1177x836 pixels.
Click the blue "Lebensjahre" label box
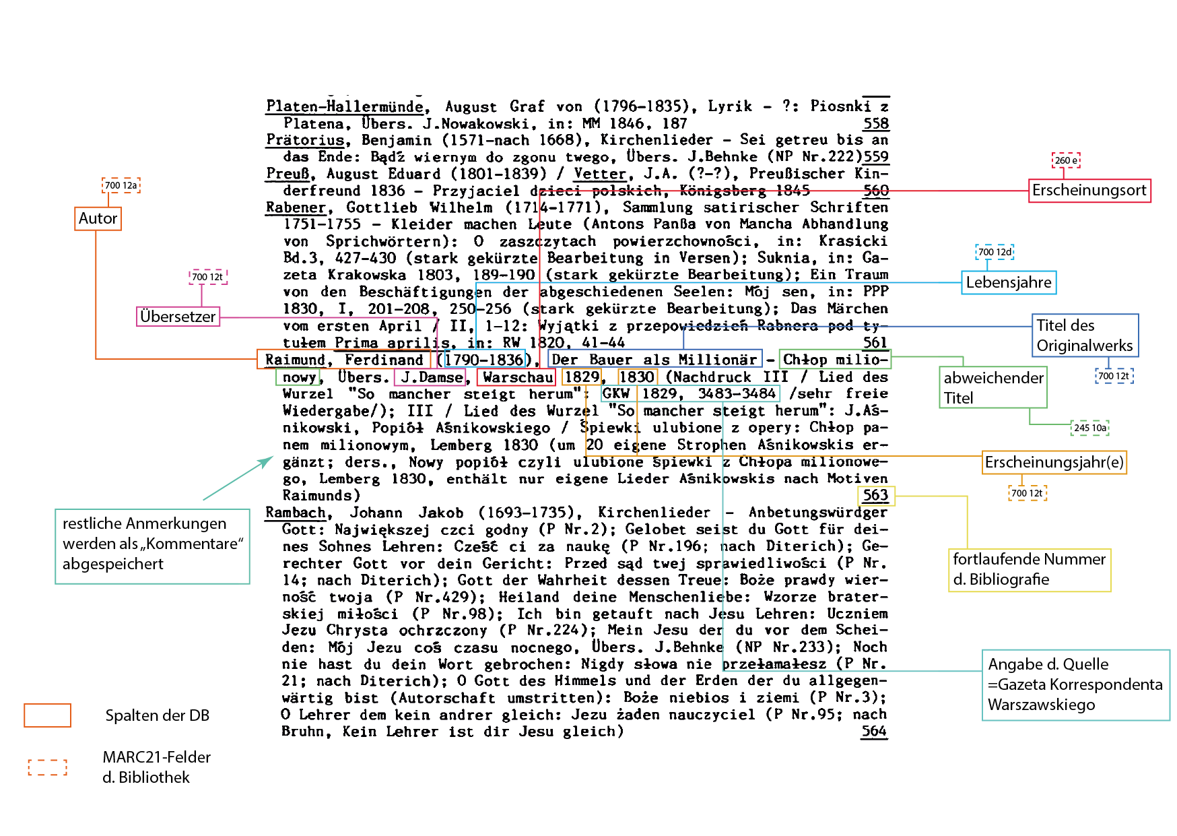1009,282
